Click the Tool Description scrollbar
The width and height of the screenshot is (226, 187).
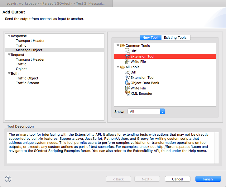(216, 148)
